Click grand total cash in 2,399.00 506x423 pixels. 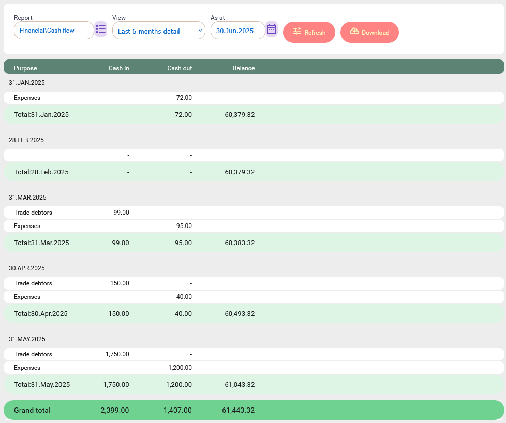coord(114,411)
